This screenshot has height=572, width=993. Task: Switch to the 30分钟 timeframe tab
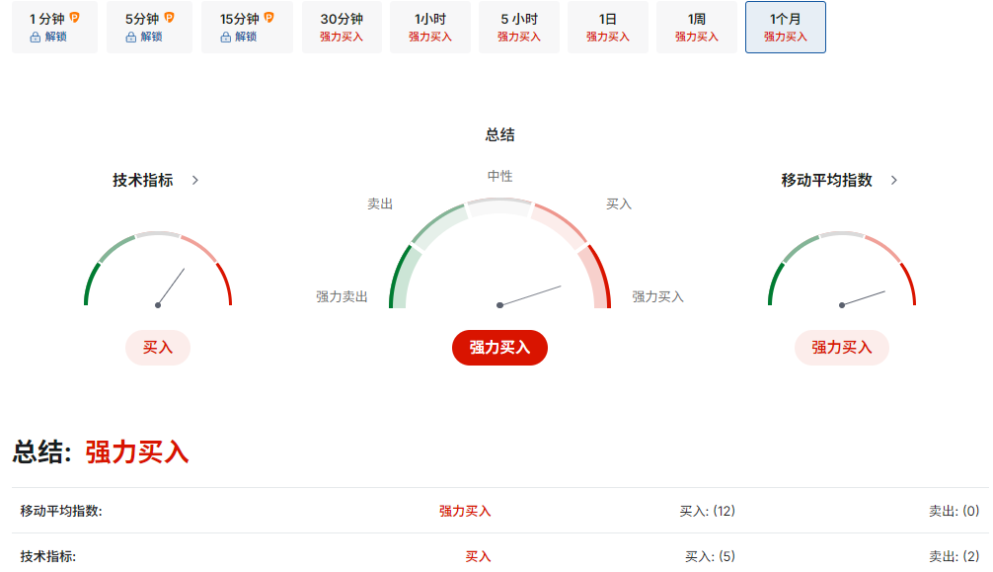click(342, 28)
